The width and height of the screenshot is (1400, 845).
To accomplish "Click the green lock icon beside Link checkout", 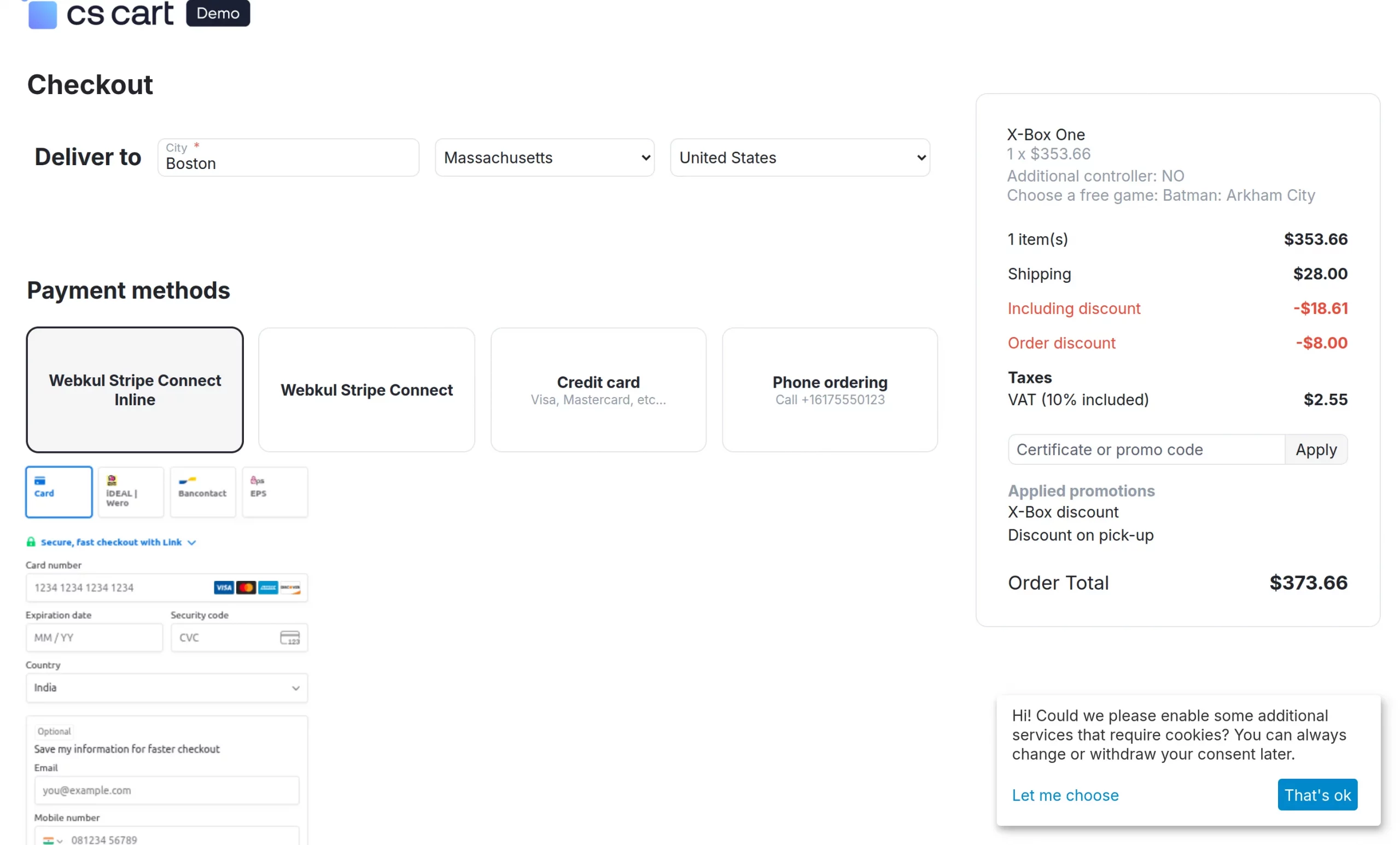I will tap(31, 542).
